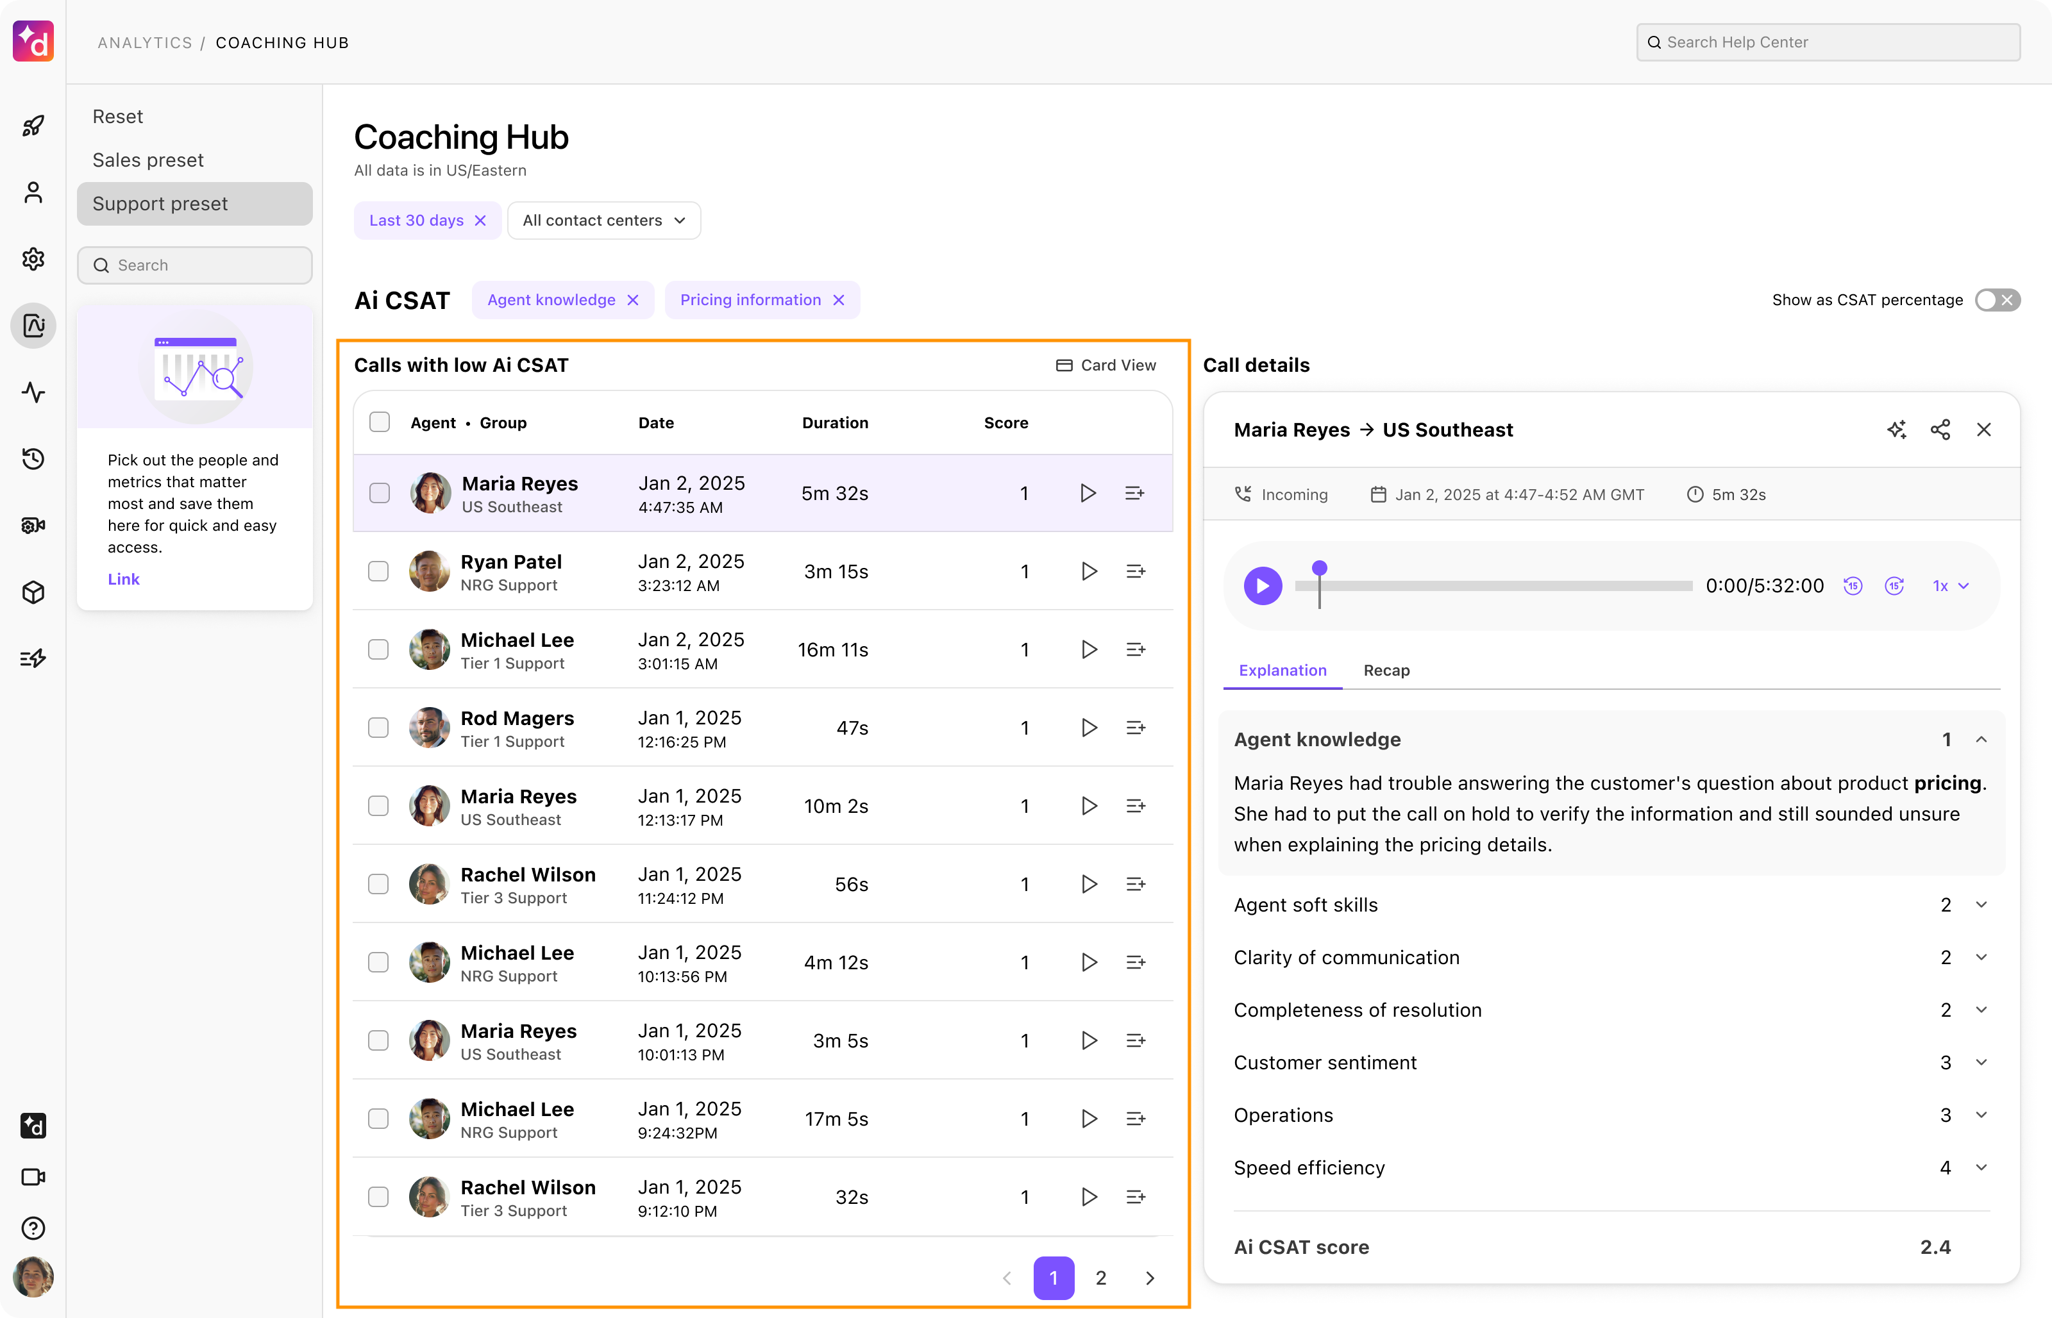Remove the Agent knowledge filter
2052x1318 pixels.
point(633,301)
